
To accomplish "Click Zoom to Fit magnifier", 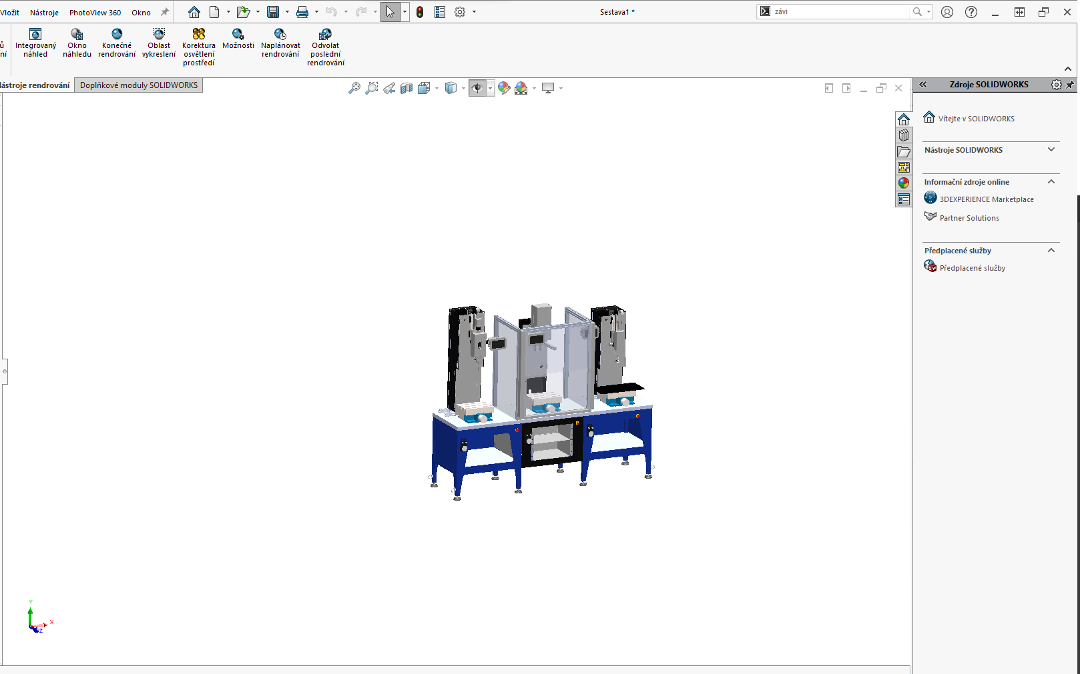I will 354,88.
